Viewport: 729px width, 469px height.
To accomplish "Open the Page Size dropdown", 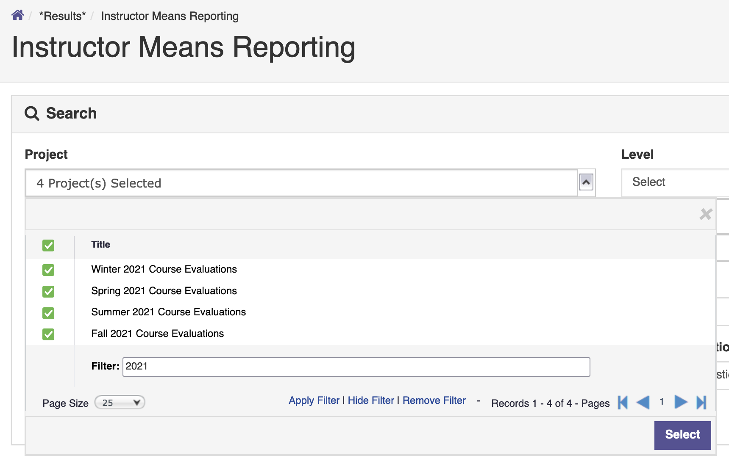I will click(120, 403).
